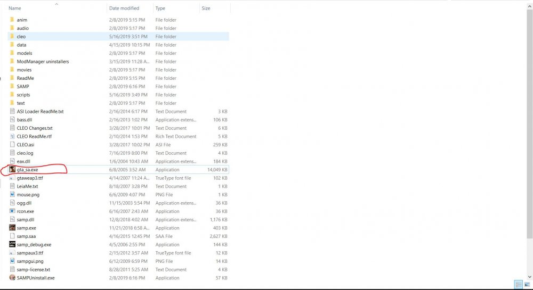Select the mouse.png image file icon
The width and height of the screenshot is (533, 290).
[x=12, y=194]
